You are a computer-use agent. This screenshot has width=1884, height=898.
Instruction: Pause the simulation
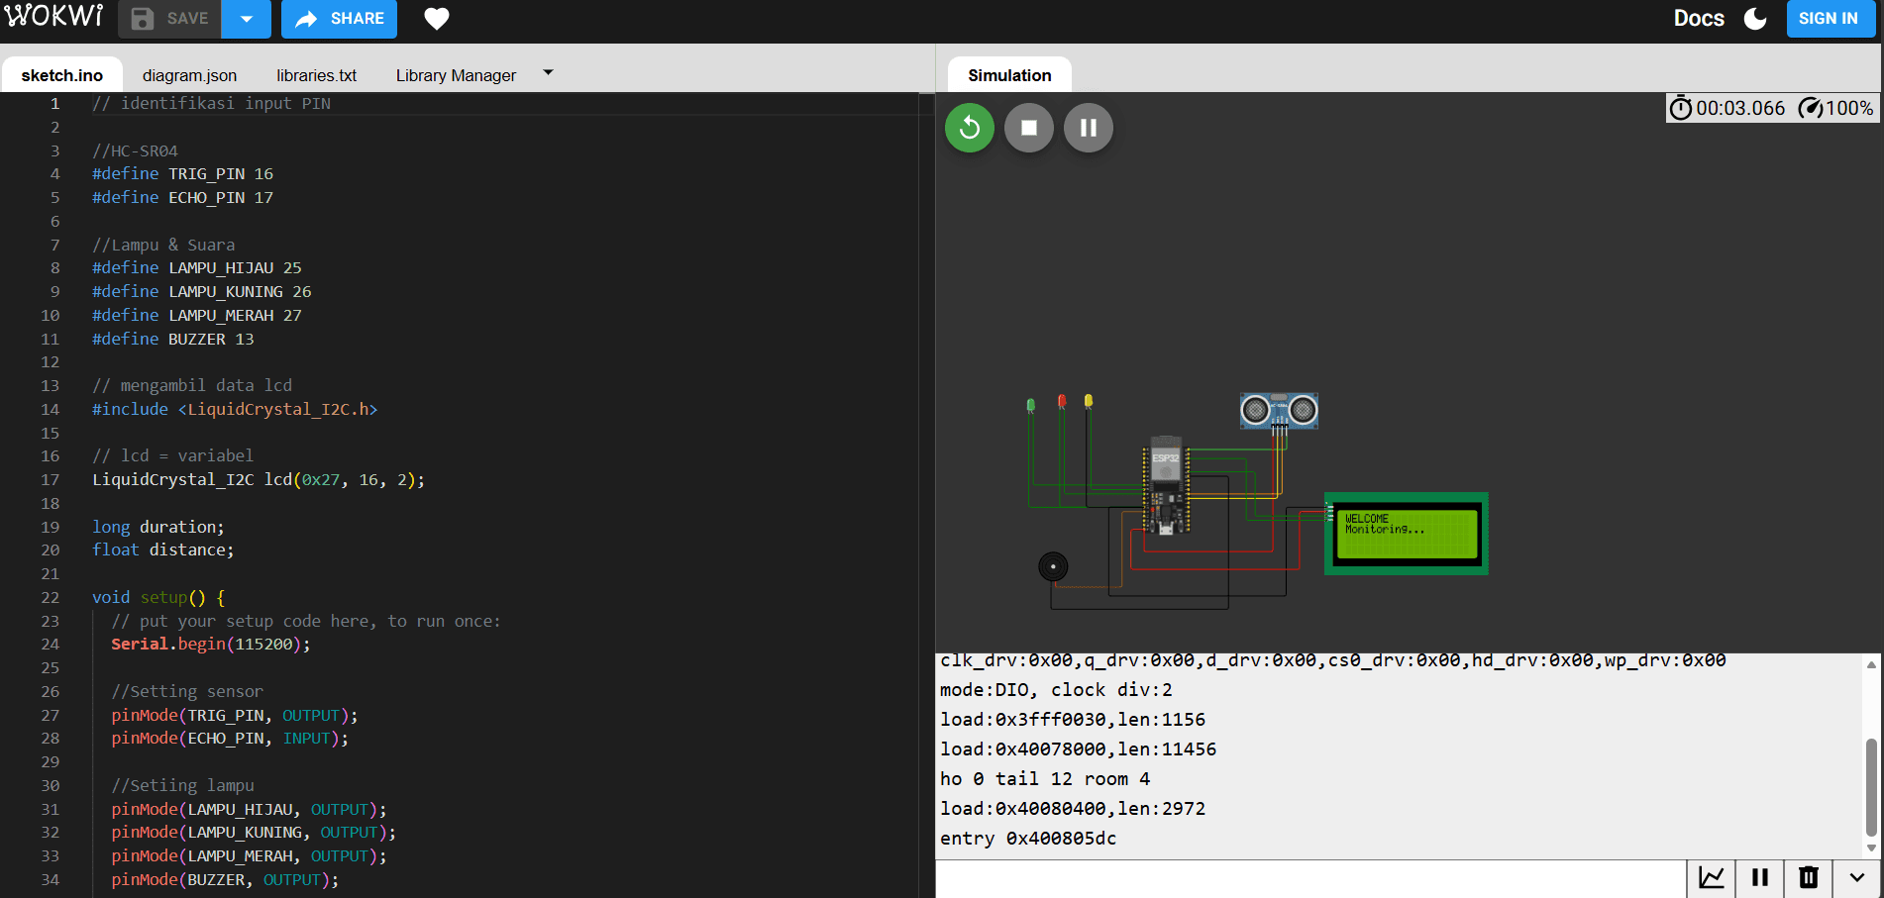click(x=1089, y=128)
